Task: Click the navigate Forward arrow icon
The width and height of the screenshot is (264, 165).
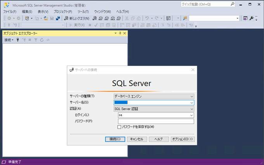Action: pyautogui.click(x=19, y=18)
